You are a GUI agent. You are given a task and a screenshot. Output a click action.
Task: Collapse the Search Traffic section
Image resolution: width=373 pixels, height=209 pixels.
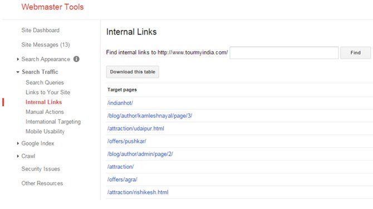pyautogui.click(x=18, y=72)
